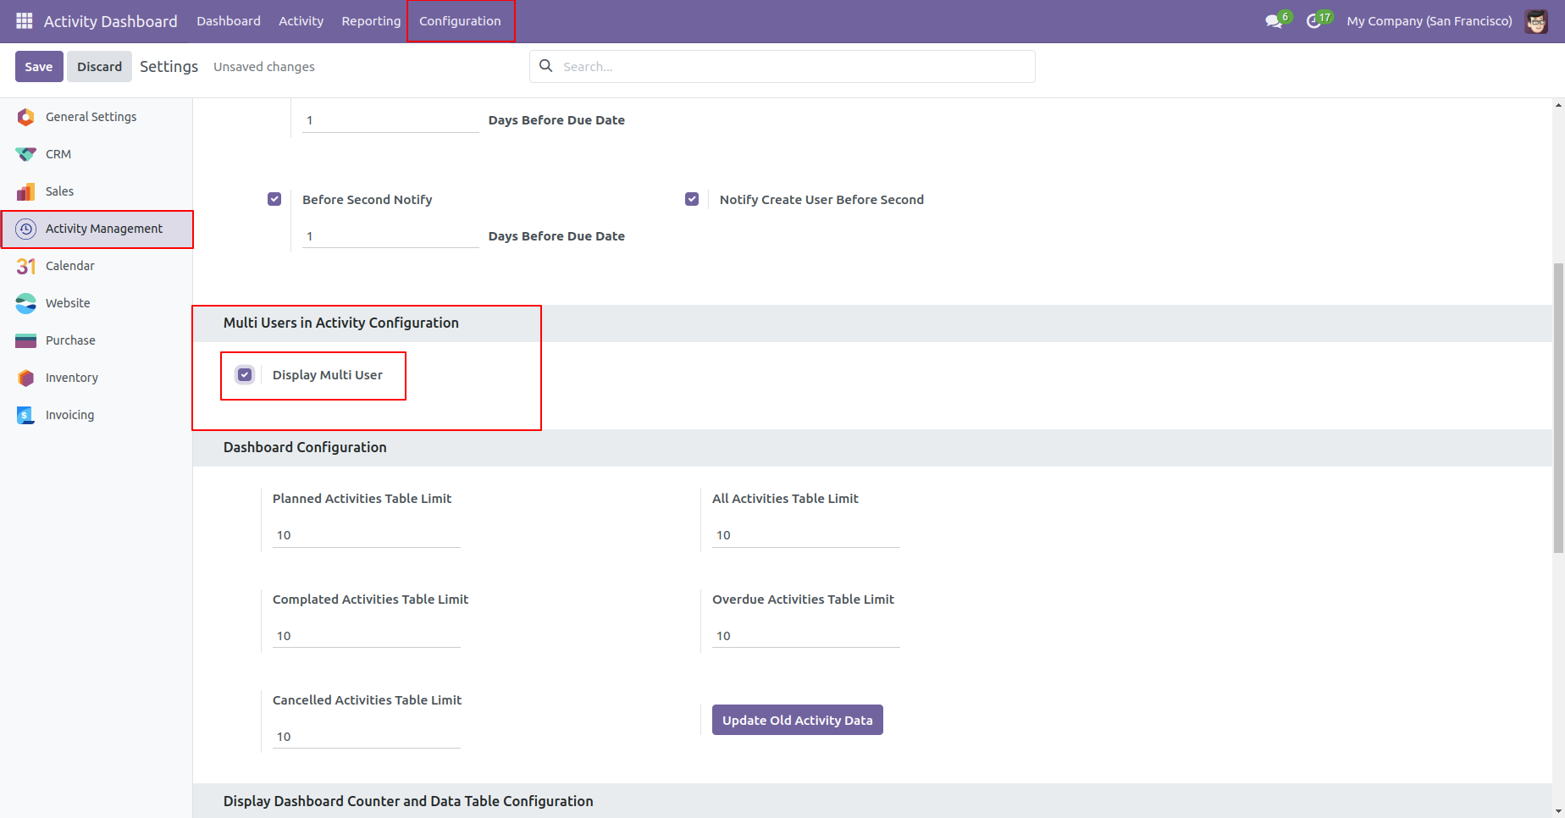Uncheck the Display Multi User checkbox
1565x818 pixels.
point(245,374)
